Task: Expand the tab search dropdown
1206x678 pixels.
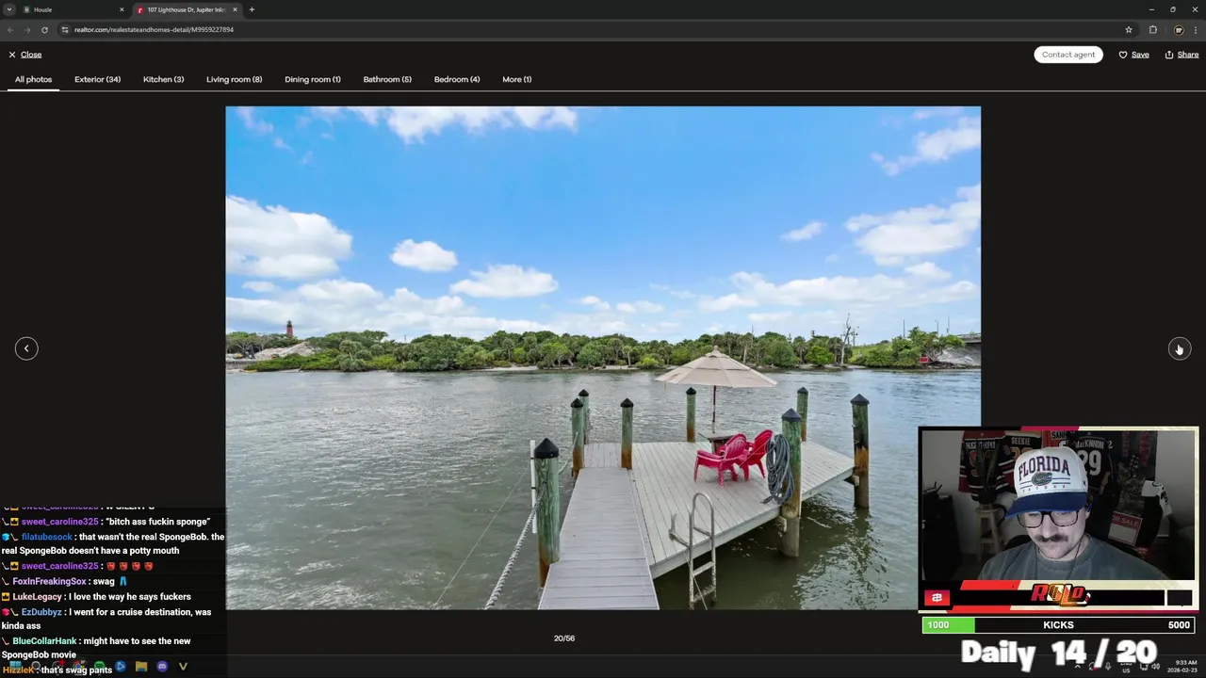Action: (x=8, y=9)
